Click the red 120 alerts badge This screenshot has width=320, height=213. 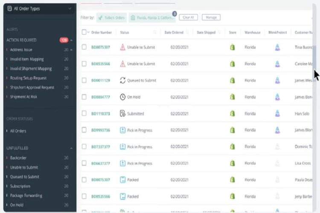[x=64, y=40]
